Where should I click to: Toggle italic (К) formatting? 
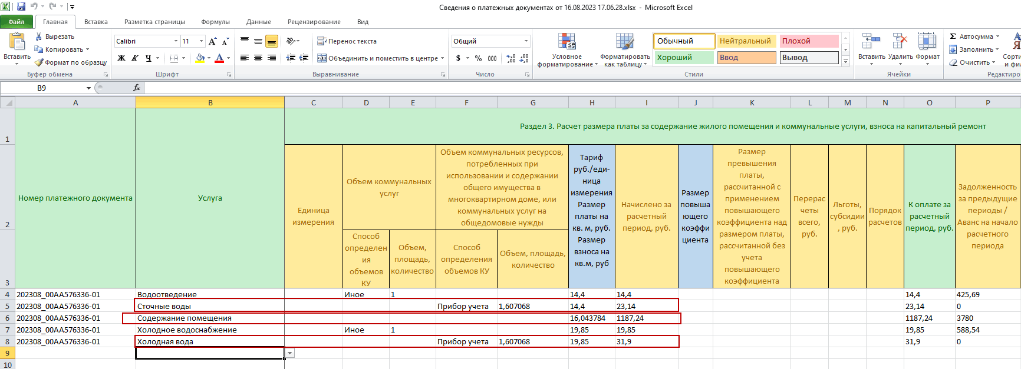point(135,58)
